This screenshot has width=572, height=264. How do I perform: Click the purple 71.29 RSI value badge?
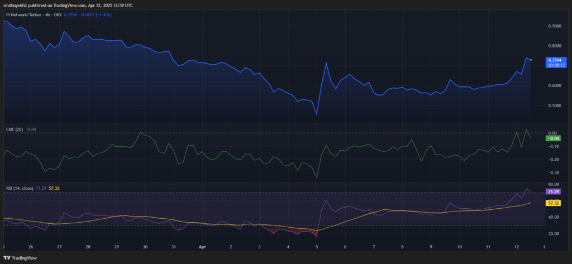[554, 191]
